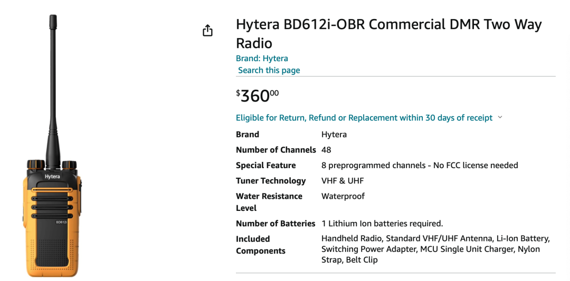Click the $360 price

coord(258,96)
